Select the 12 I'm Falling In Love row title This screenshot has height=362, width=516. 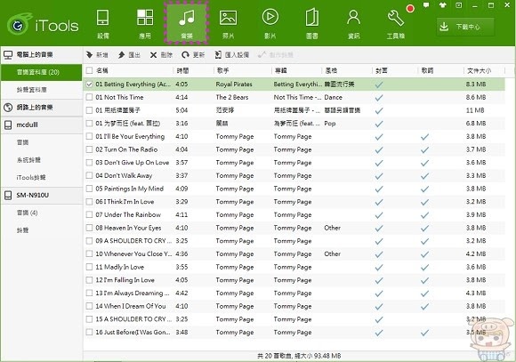click(125, 280)
